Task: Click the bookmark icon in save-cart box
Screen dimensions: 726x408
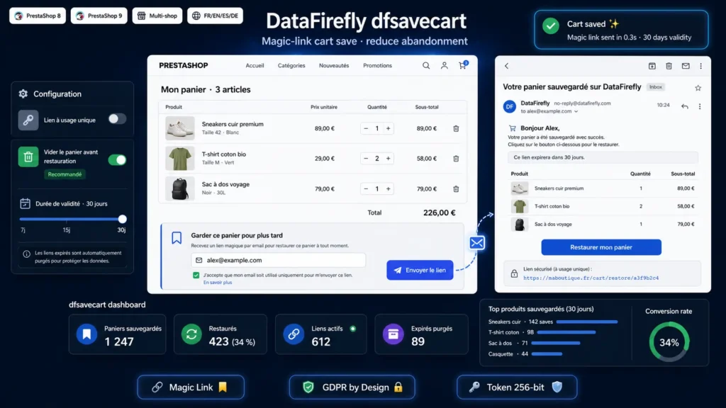Action: pos(177,238)
